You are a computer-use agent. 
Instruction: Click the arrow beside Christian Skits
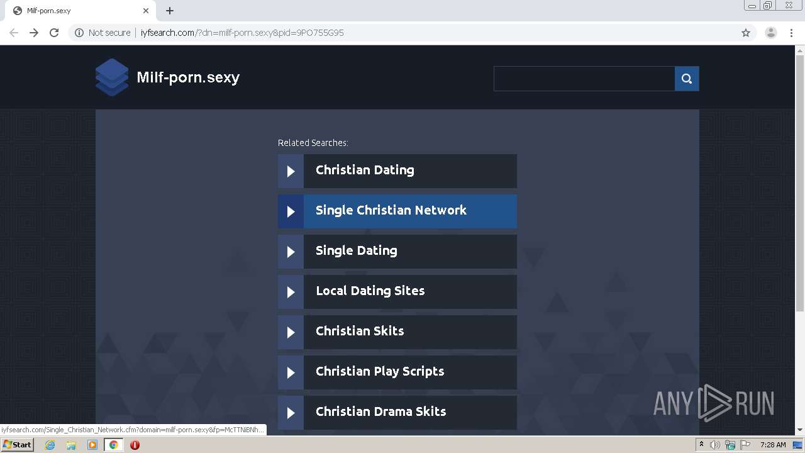point(291,332)
